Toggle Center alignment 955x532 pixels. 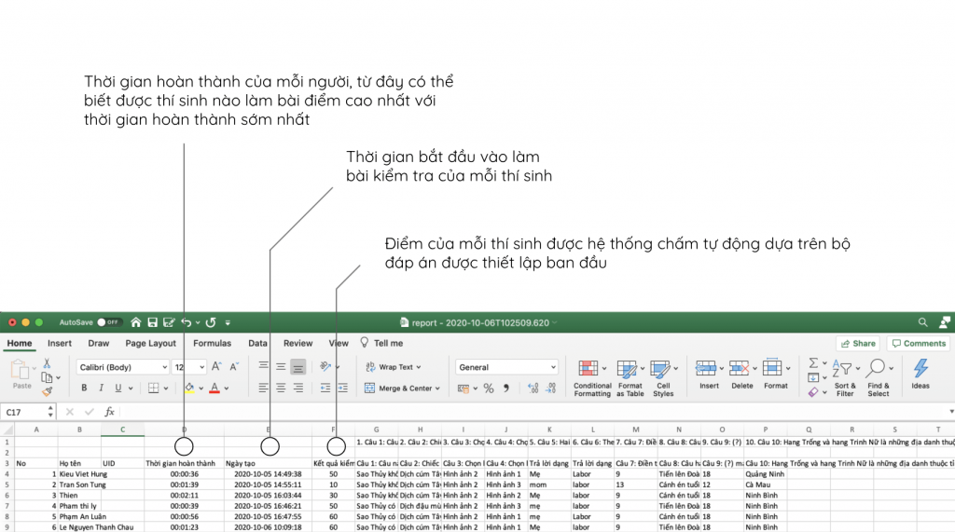tap(281, 388)
